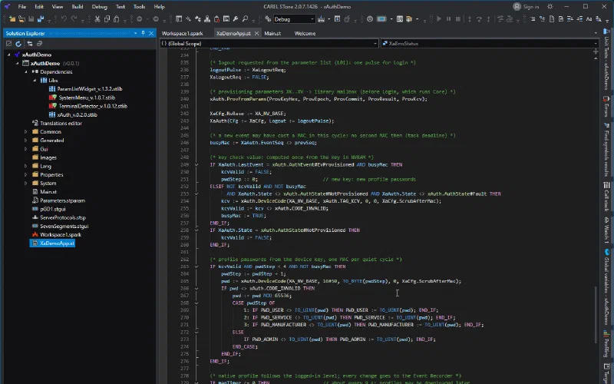Collapse code block at line 249
The width and height of the screenshot is (614, 384).
(x=196, y=165)
